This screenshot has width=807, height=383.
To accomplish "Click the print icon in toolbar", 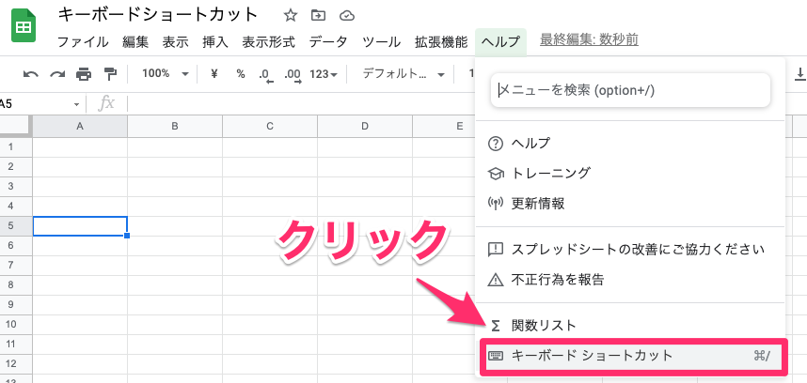I will click(x=84, y=74).
